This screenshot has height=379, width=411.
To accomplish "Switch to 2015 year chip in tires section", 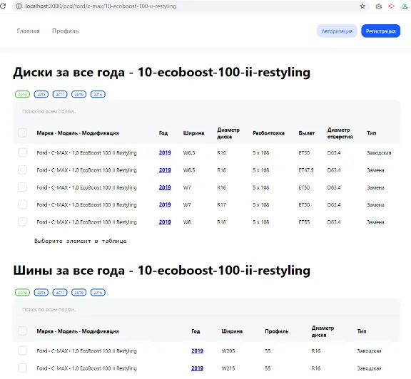I will (98, 292).
